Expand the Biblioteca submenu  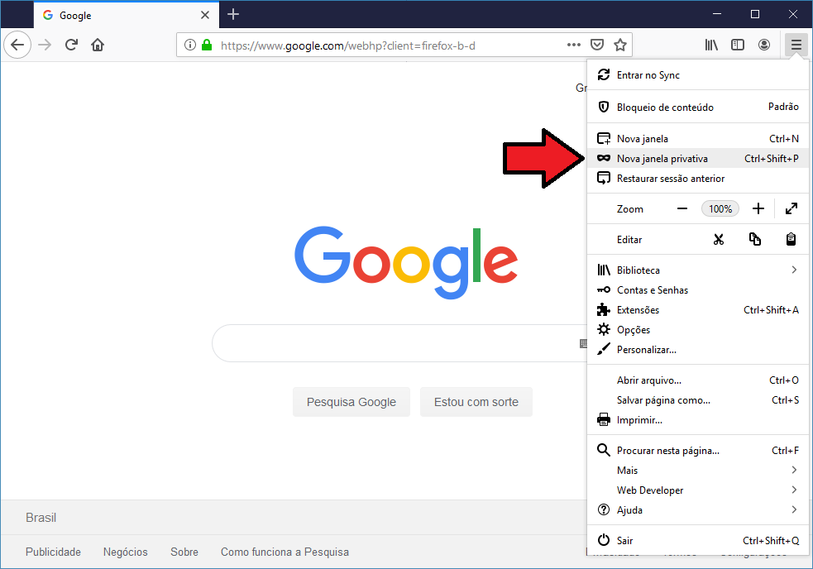coord(698,270)
